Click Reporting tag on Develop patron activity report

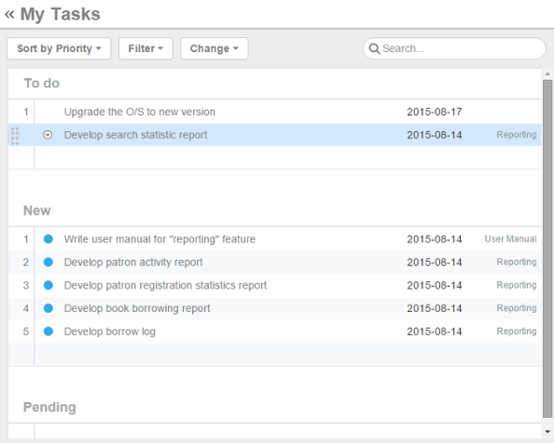[517, 262]
